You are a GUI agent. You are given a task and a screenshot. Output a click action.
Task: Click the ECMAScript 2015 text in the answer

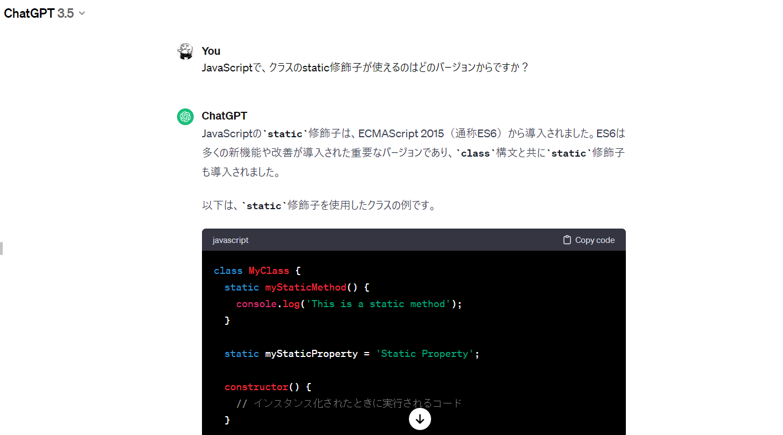coord(400,134)
